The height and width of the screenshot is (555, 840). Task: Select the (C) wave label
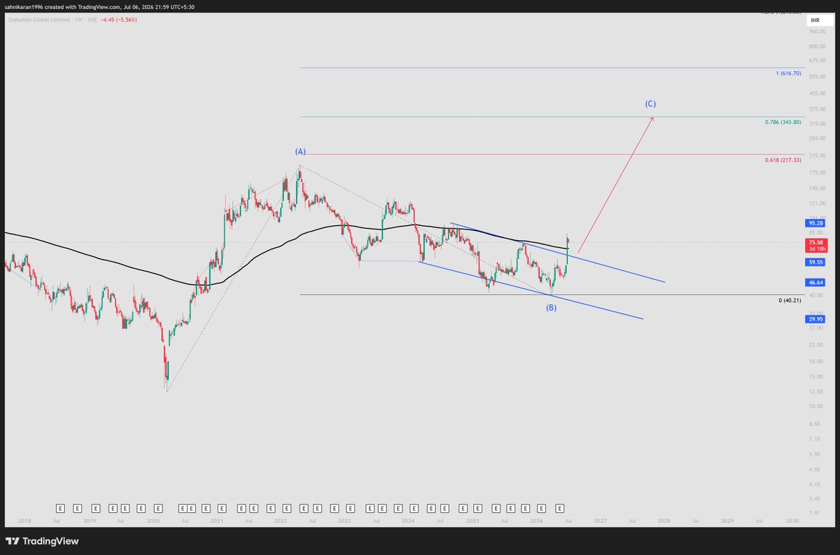(650, 104)
